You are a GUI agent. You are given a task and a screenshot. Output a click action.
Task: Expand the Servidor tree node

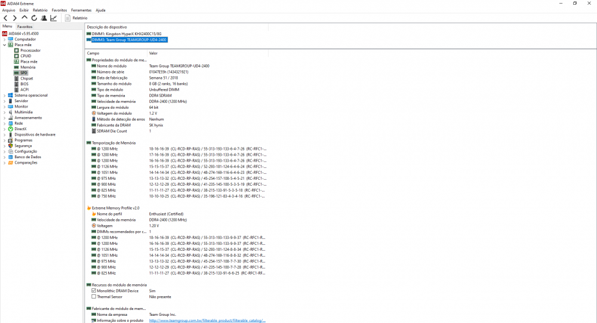pyautogui.click(x=4, y=101)
